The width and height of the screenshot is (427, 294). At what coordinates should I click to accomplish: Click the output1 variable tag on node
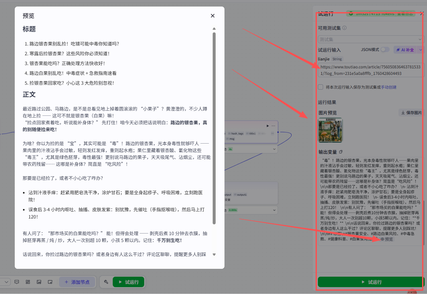pyautogui.click(x=240, y=195)
